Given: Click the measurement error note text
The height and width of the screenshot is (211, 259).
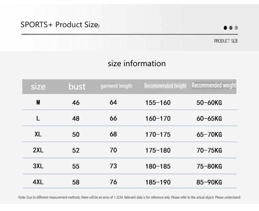Looking at the screenshot, I should (x=129, y=197).
